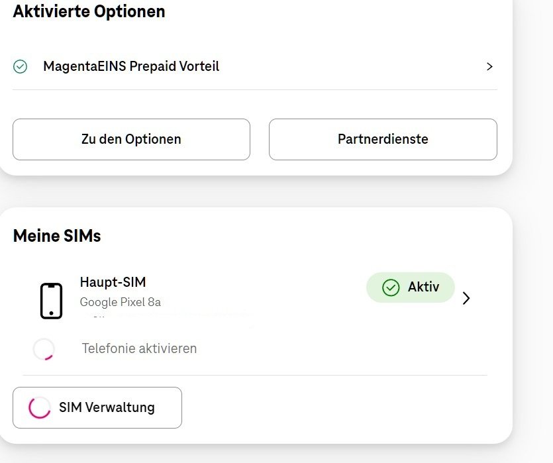Click the separator line below MagentaEINS Prepaid Vorteil
The width and height of the screenshot is (553, 463).
point(255,90)
